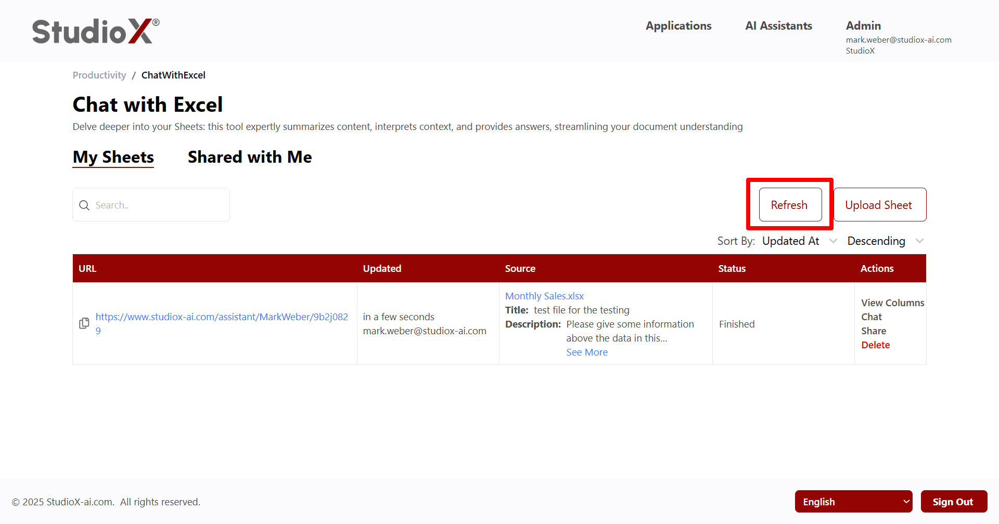Click the copy URL icon
Viewport: 999px width, 524px height.
pos(84,323)
